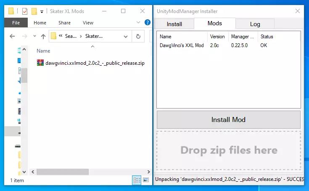Select the Videos film strip icon in navigation pane
Screen dimensions: 309x191
(19, 111)
